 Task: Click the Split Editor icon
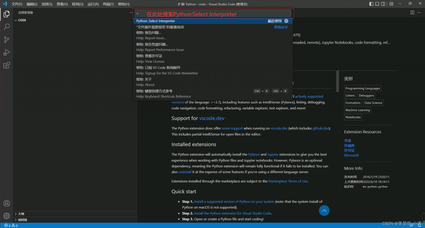pos(412,12)
